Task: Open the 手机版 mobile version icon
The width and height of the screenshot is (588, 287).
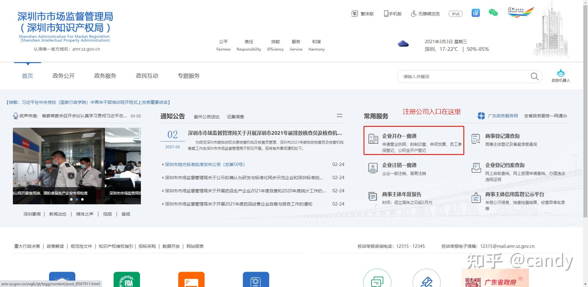Action: [386, 14]
